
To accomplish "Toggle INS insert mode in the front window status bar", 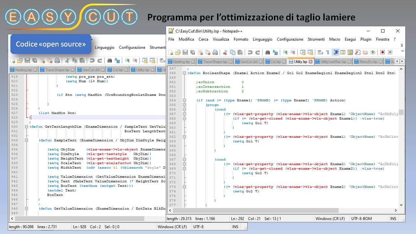I will (x=393, y=219).
